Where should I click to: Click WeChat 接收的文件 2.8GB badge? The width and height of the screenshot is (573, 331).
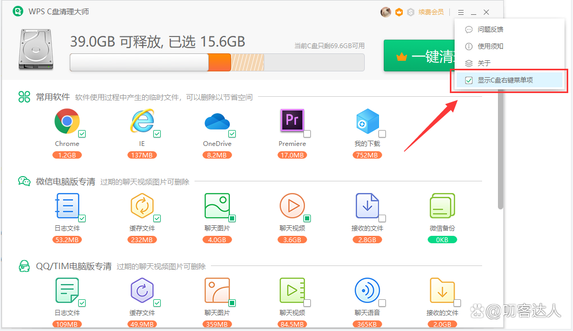click(x=367, y=240)
